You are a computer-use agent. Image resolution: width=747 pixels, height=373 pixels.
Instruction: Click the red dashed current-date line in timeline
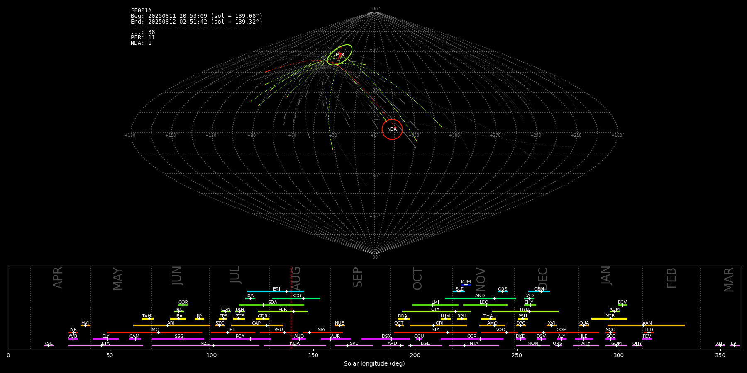point(291,307)
